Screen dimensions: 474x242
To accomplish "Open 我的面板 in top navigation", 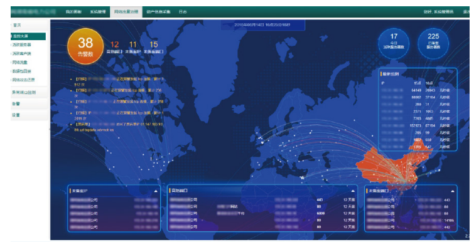I will 73,12.
